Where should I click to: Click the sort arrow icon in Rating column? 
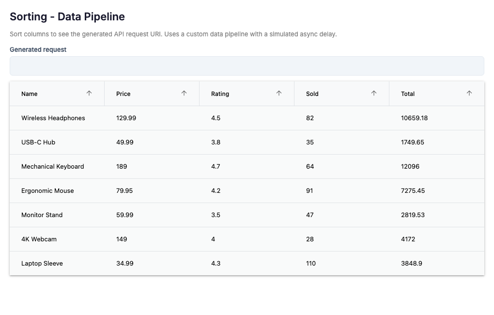coord(279,94)
